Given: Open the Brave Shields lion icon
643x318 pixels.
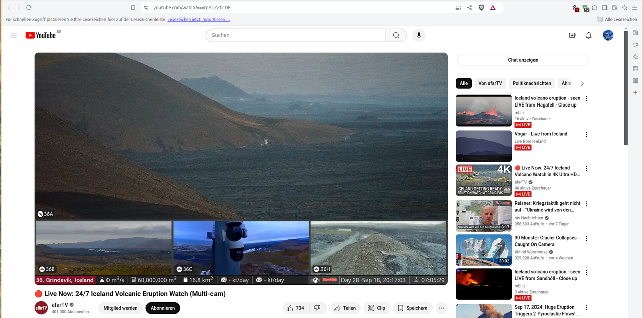Looking at the screenshot, I should (481, 8).
